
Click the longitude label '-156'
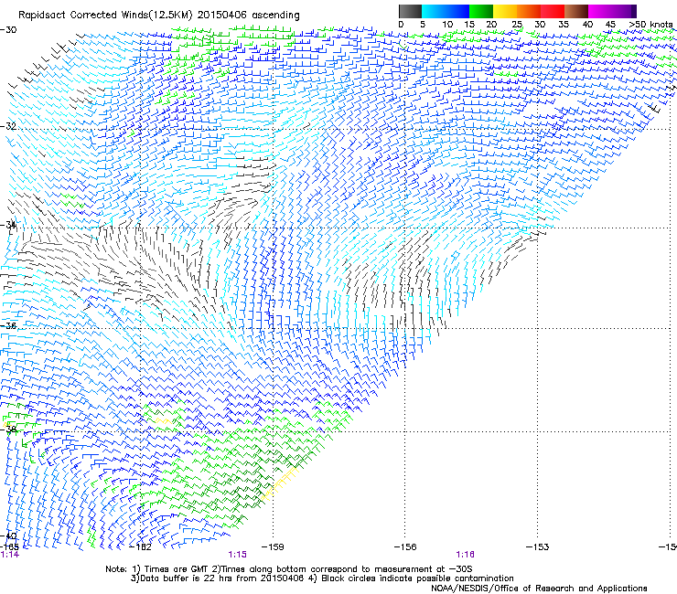(405, 547)
